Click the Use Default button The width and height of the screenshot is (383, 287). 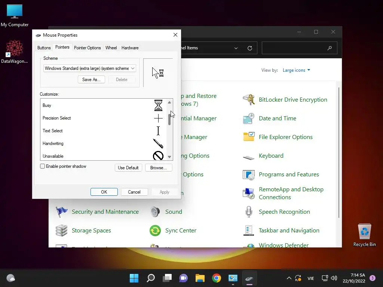click(128, 168)
